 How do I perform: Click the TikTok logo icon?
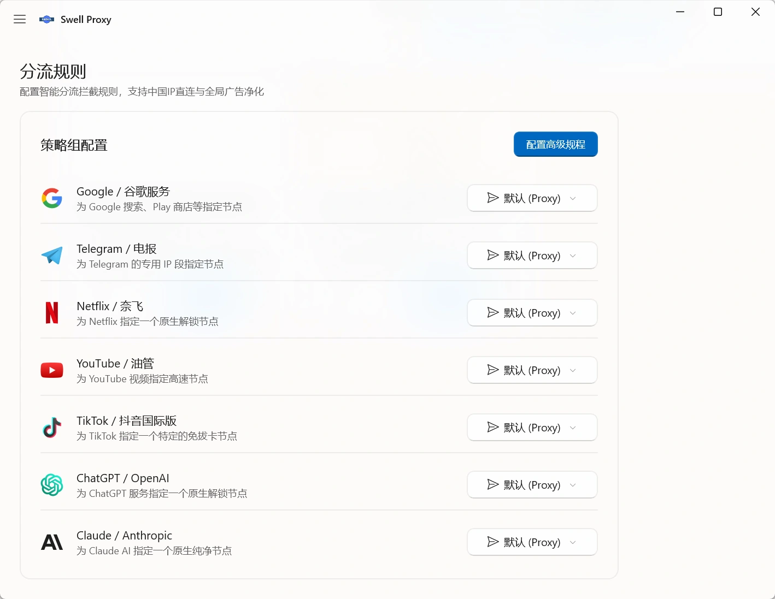tap(52, 428)
